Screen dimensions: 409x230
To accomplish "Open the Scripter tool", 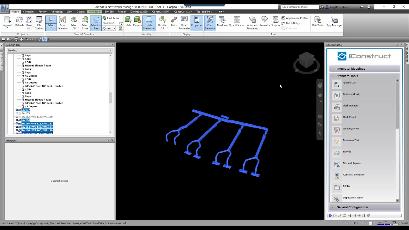I will coord(275,21).
